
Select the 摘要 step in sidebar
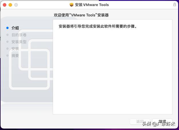[15, 56]
